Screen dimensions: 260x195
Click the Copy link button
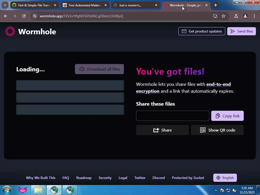click(227, 116)
